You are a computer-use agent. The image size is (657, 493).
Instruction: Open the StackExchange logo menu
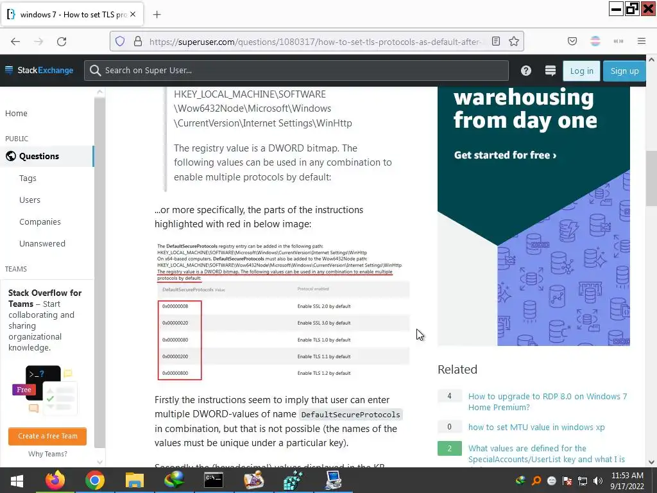(x=39, y=71)
